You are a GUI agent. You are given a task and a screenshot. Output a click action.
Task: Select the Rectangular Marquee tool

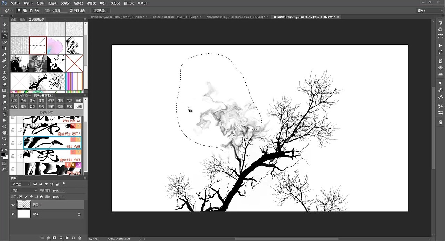pyautogui.click(x=5, y=30)
